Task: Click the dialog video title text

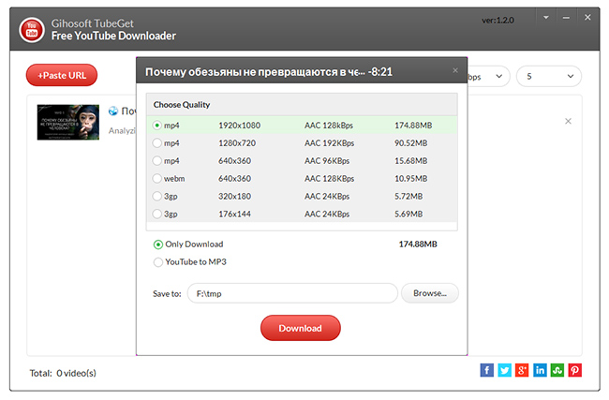Action: (269, 72)
